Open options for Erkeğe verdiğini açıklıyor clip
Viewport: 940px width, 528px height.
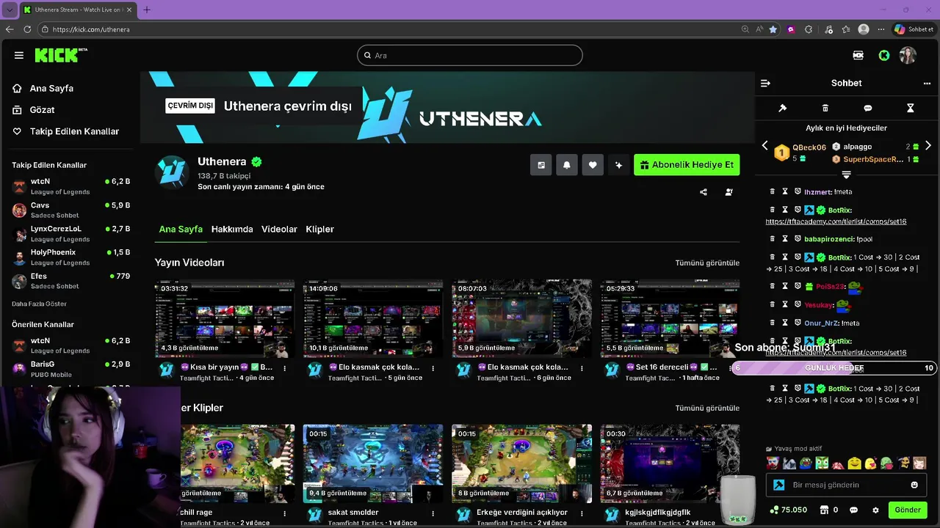[582, 513]
